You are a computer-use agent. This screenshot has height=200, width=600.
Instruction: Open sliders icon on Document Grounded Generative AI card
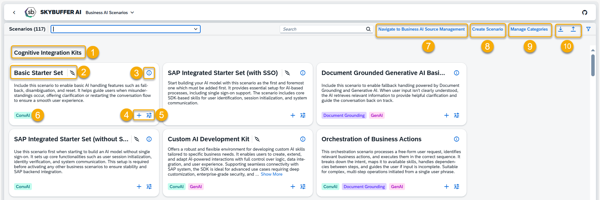click(x=457, y=115)
